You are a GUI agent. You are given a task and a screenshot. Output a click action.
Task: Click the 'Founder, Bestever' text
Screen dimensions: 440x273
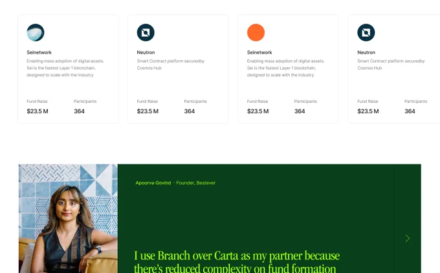pos(196,183)
